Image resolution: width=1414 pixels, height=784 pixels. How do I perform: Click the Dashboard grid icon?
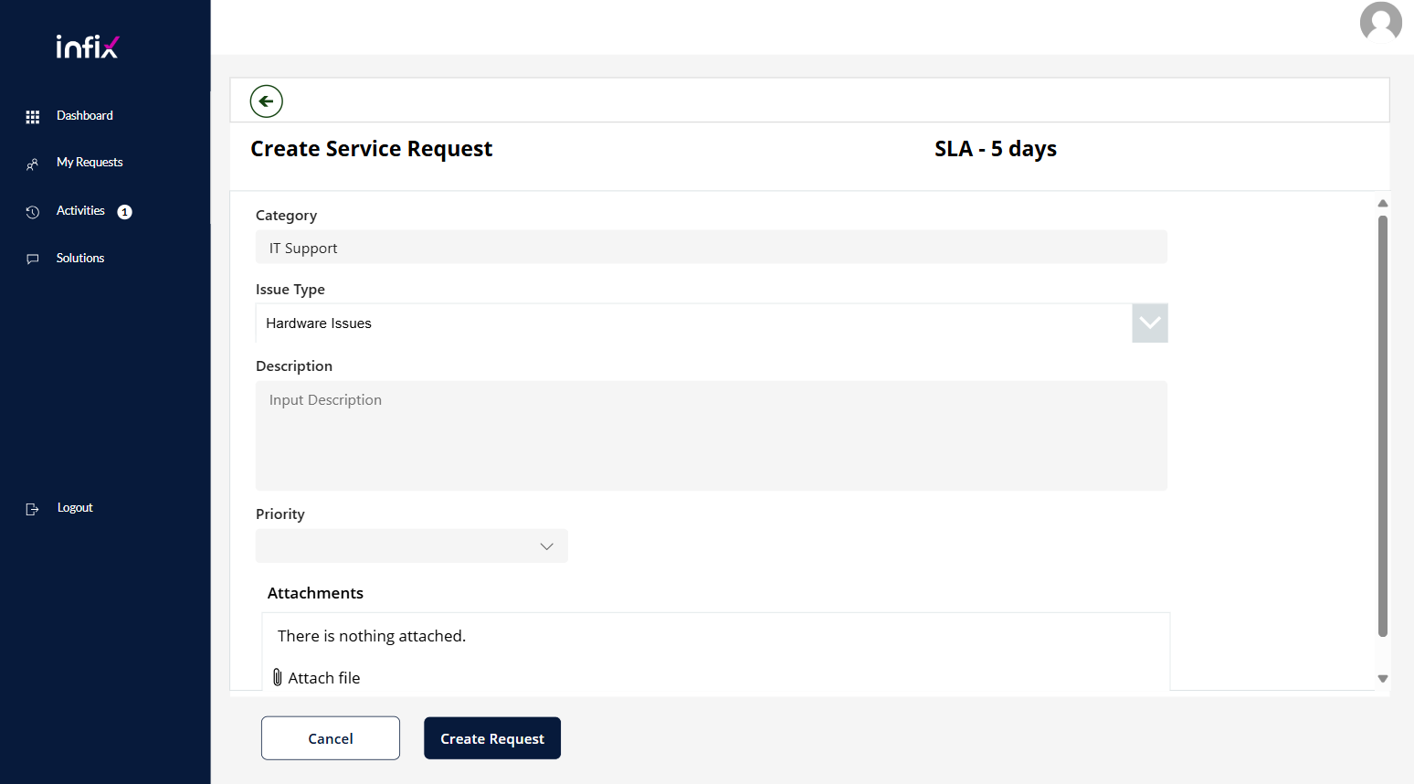click(x=33, y=117)
